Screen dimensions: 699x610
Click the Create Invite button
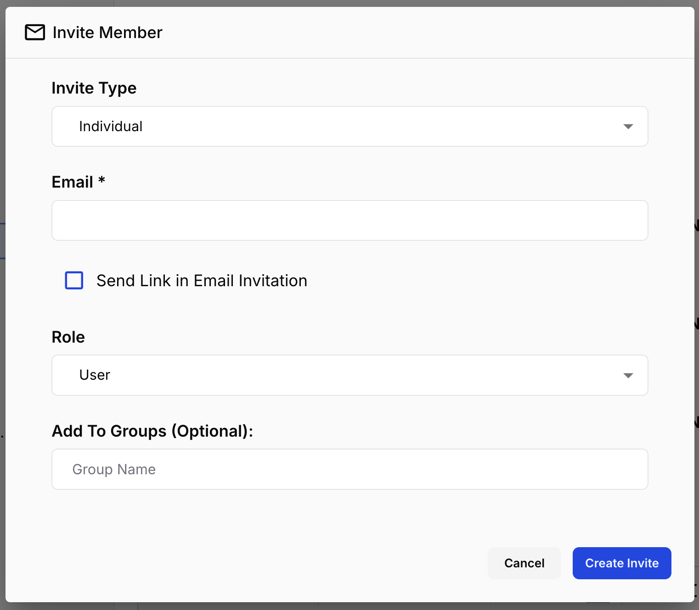tap(622, 563)
